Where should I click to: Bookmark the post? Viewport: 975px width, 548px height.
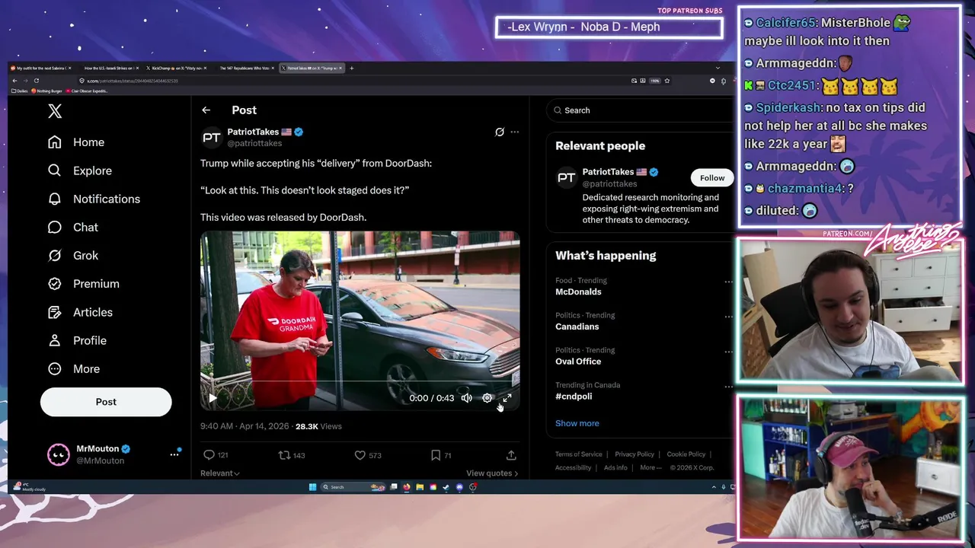click(435, 455)
